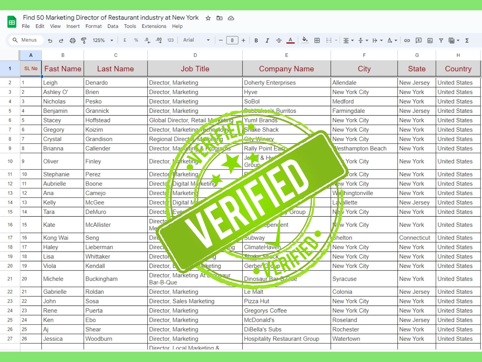Screen dimensions: 482x362
Task: Toggle bold formatting
Action: 256,40
